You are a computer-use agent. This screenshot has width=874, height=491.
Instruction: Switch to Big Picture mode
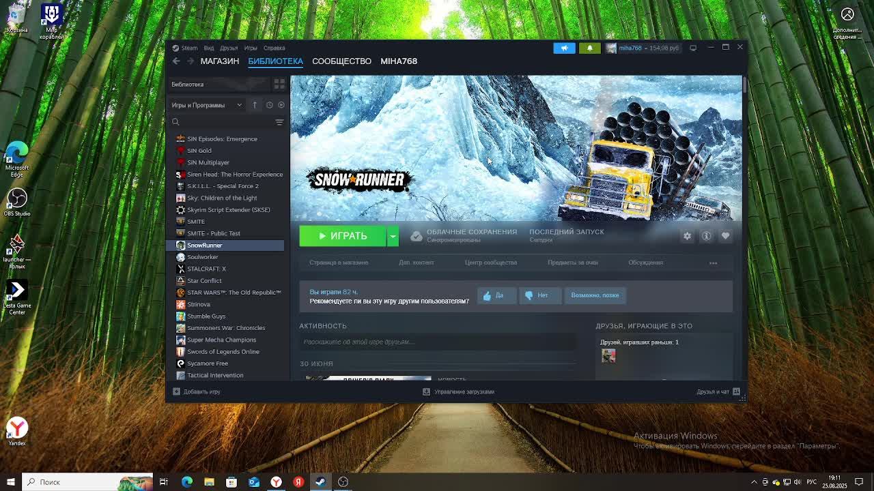pyautogui.click(x=693, y=48)
